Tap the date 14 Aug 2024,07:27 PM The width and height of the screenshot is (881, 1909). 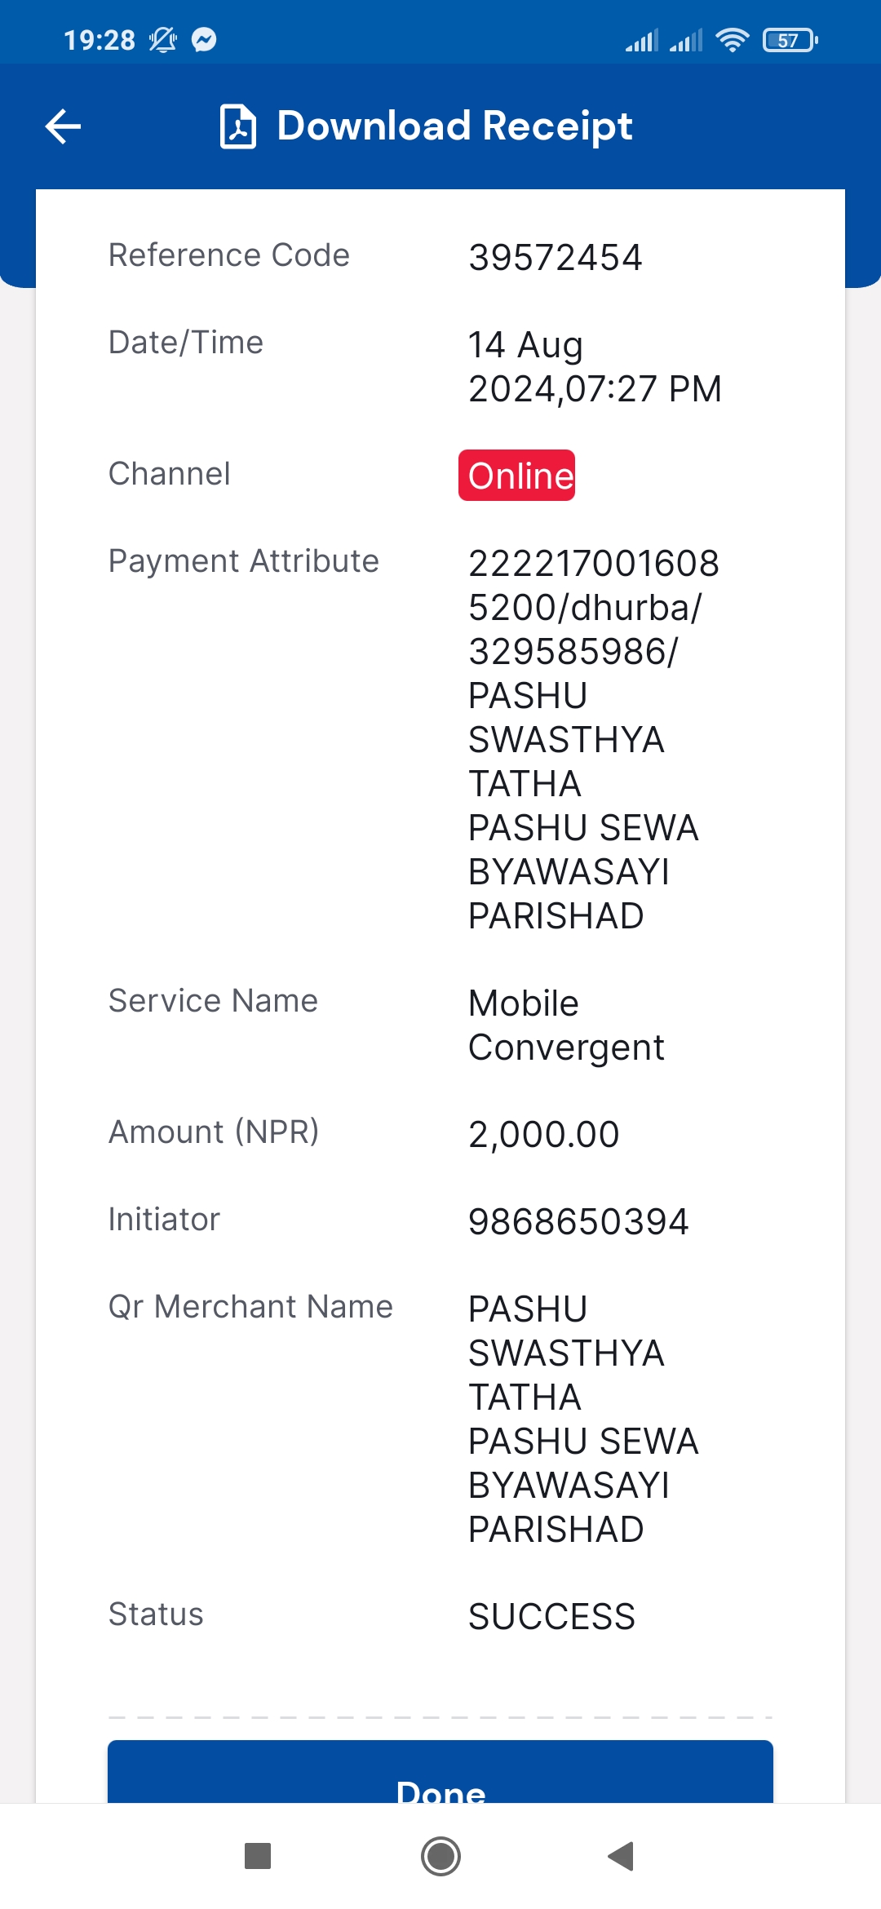click(595, 366)
